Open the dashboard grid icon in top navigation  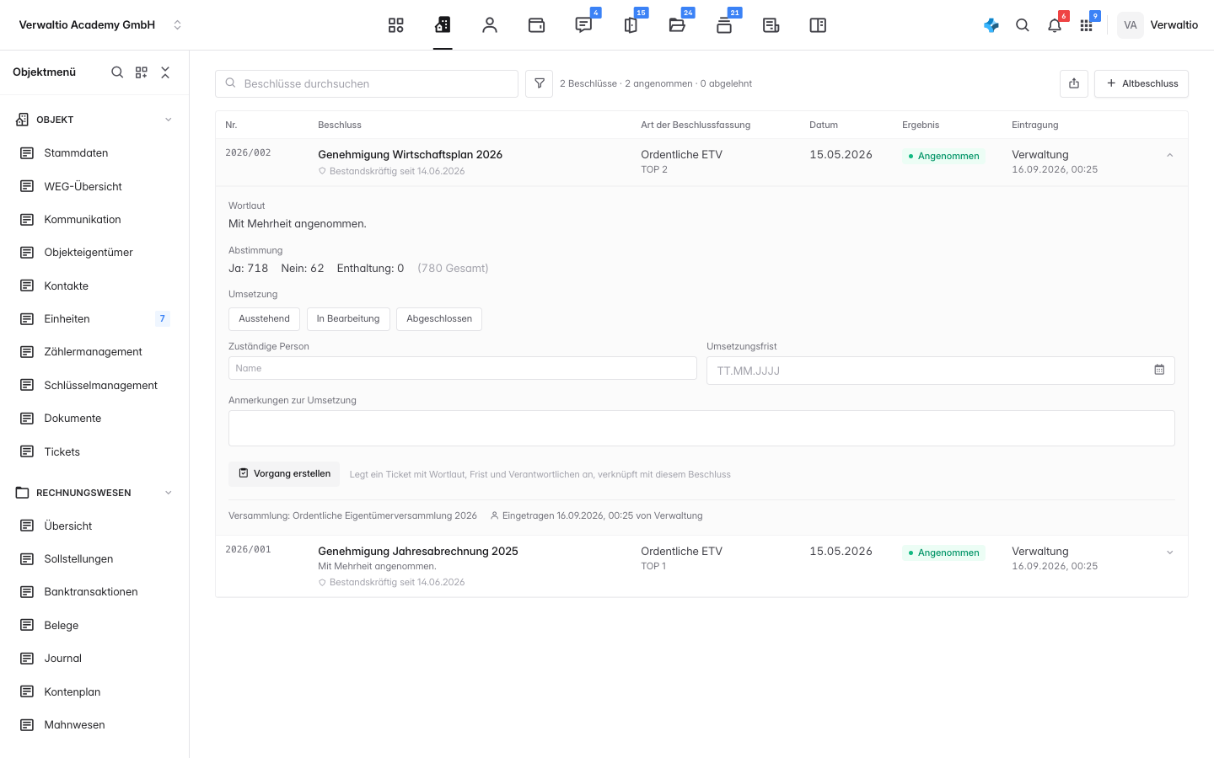[x=396, y=25]
